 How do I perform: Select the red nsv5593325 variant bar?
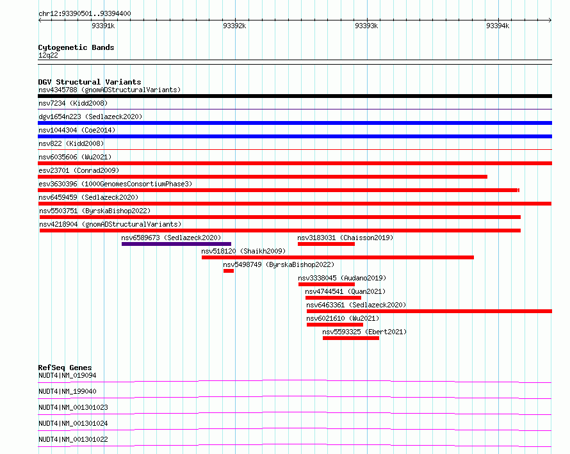pos(351,338)
